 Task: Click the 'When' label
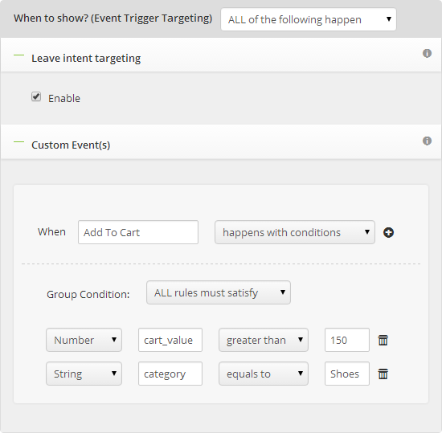click(51, 232)
